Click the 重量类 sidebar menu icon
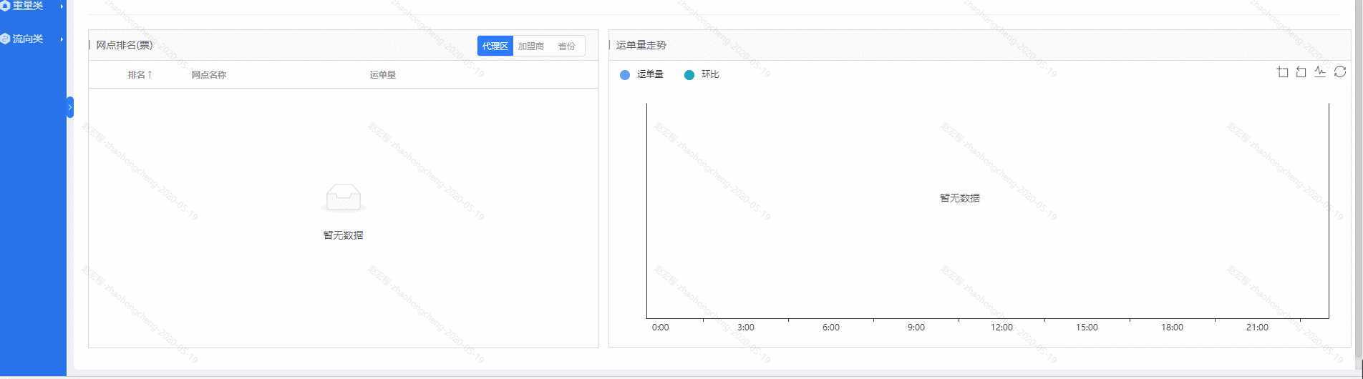1363x379 pixels. click(5, 6)
